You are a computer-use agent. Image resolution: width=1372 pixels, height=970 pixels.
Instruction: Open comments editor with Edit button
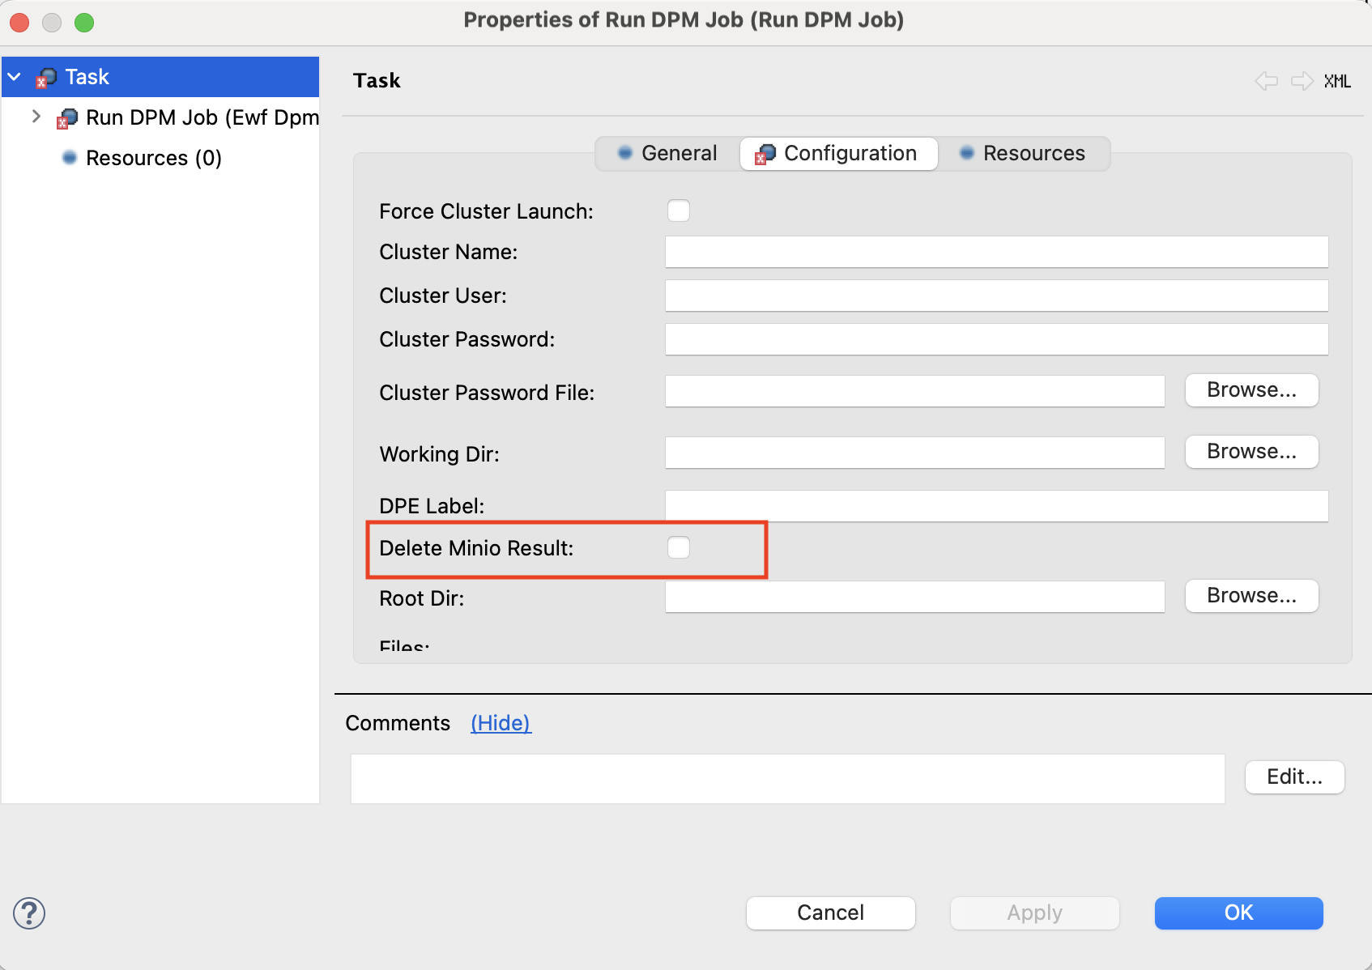pos(1294,777)
